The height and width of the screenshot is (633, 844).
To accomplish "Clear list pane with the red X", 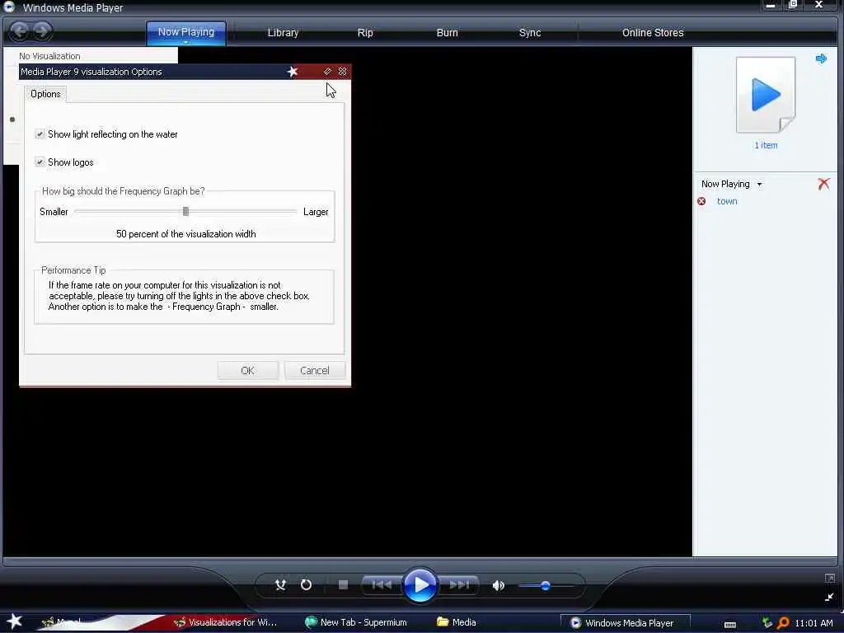I will point(823,184).
